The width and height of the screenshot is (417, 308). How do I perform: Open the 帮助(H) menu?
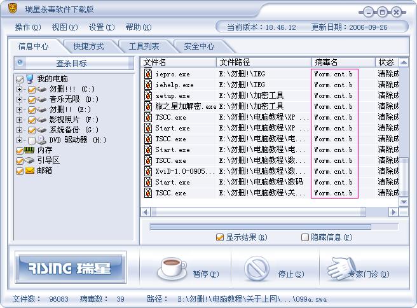pyautogui.click(x=139, y=27)
